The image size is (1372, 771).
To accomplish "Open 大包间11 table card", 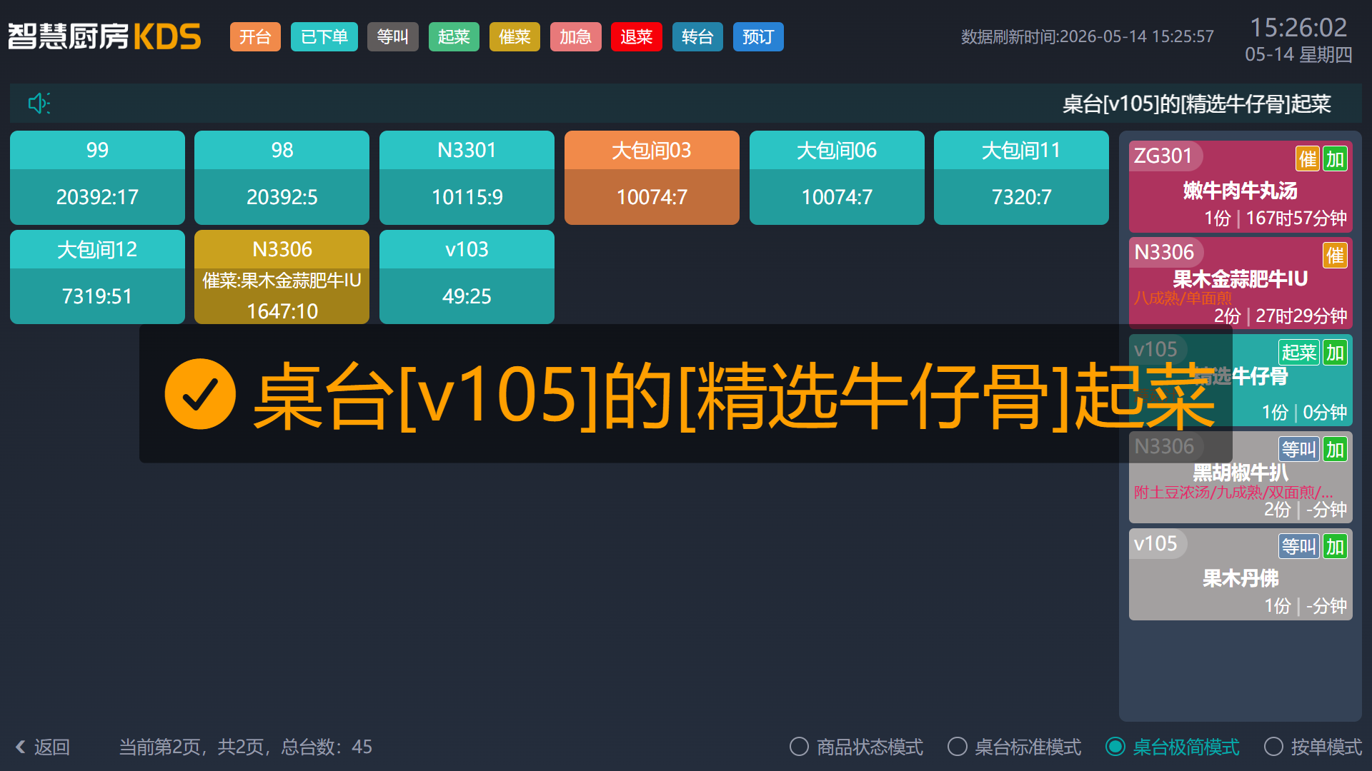I will click(x=1021, y=178).
